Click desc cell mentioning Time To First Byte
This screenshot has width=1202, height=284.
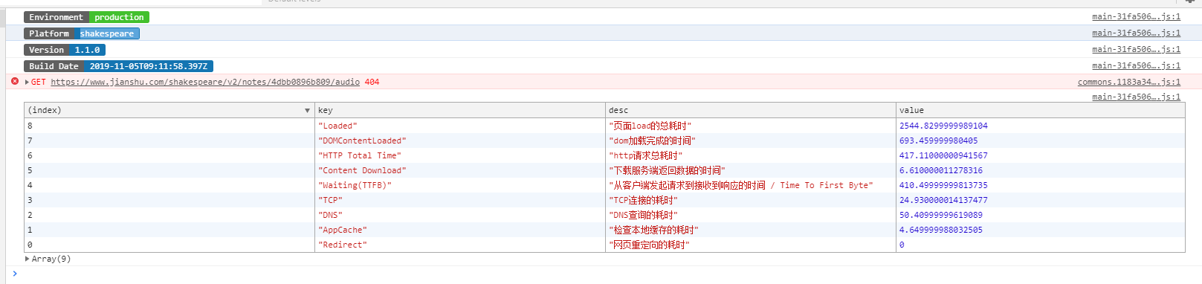click(x=751, y=185)
